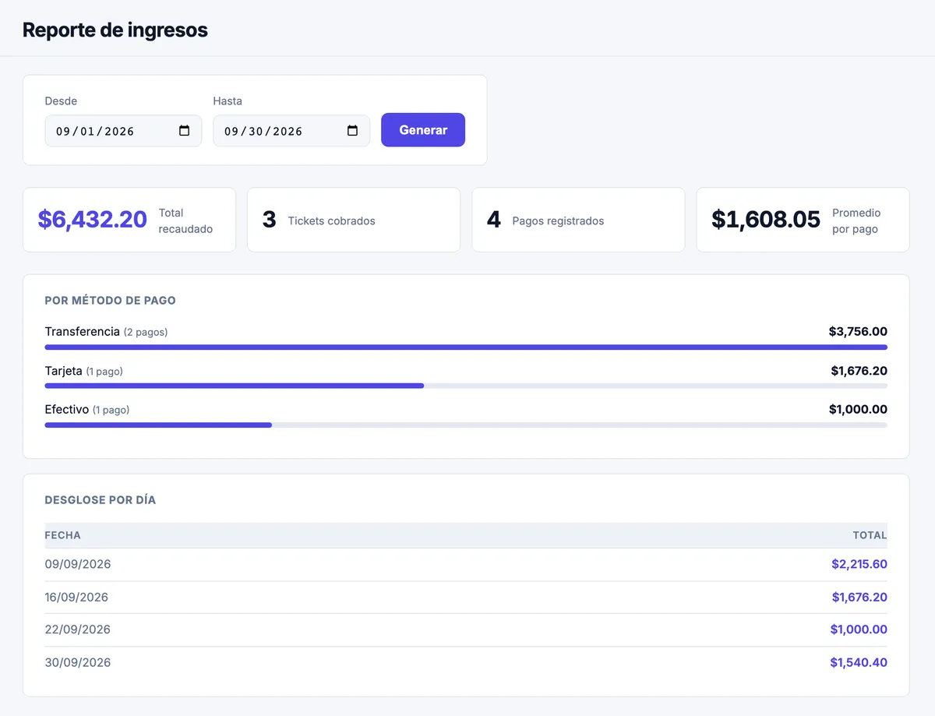Viewport: 935px width, 716px height.
Task: Click the "Promedio por pago" label
Action: point(856,221)
